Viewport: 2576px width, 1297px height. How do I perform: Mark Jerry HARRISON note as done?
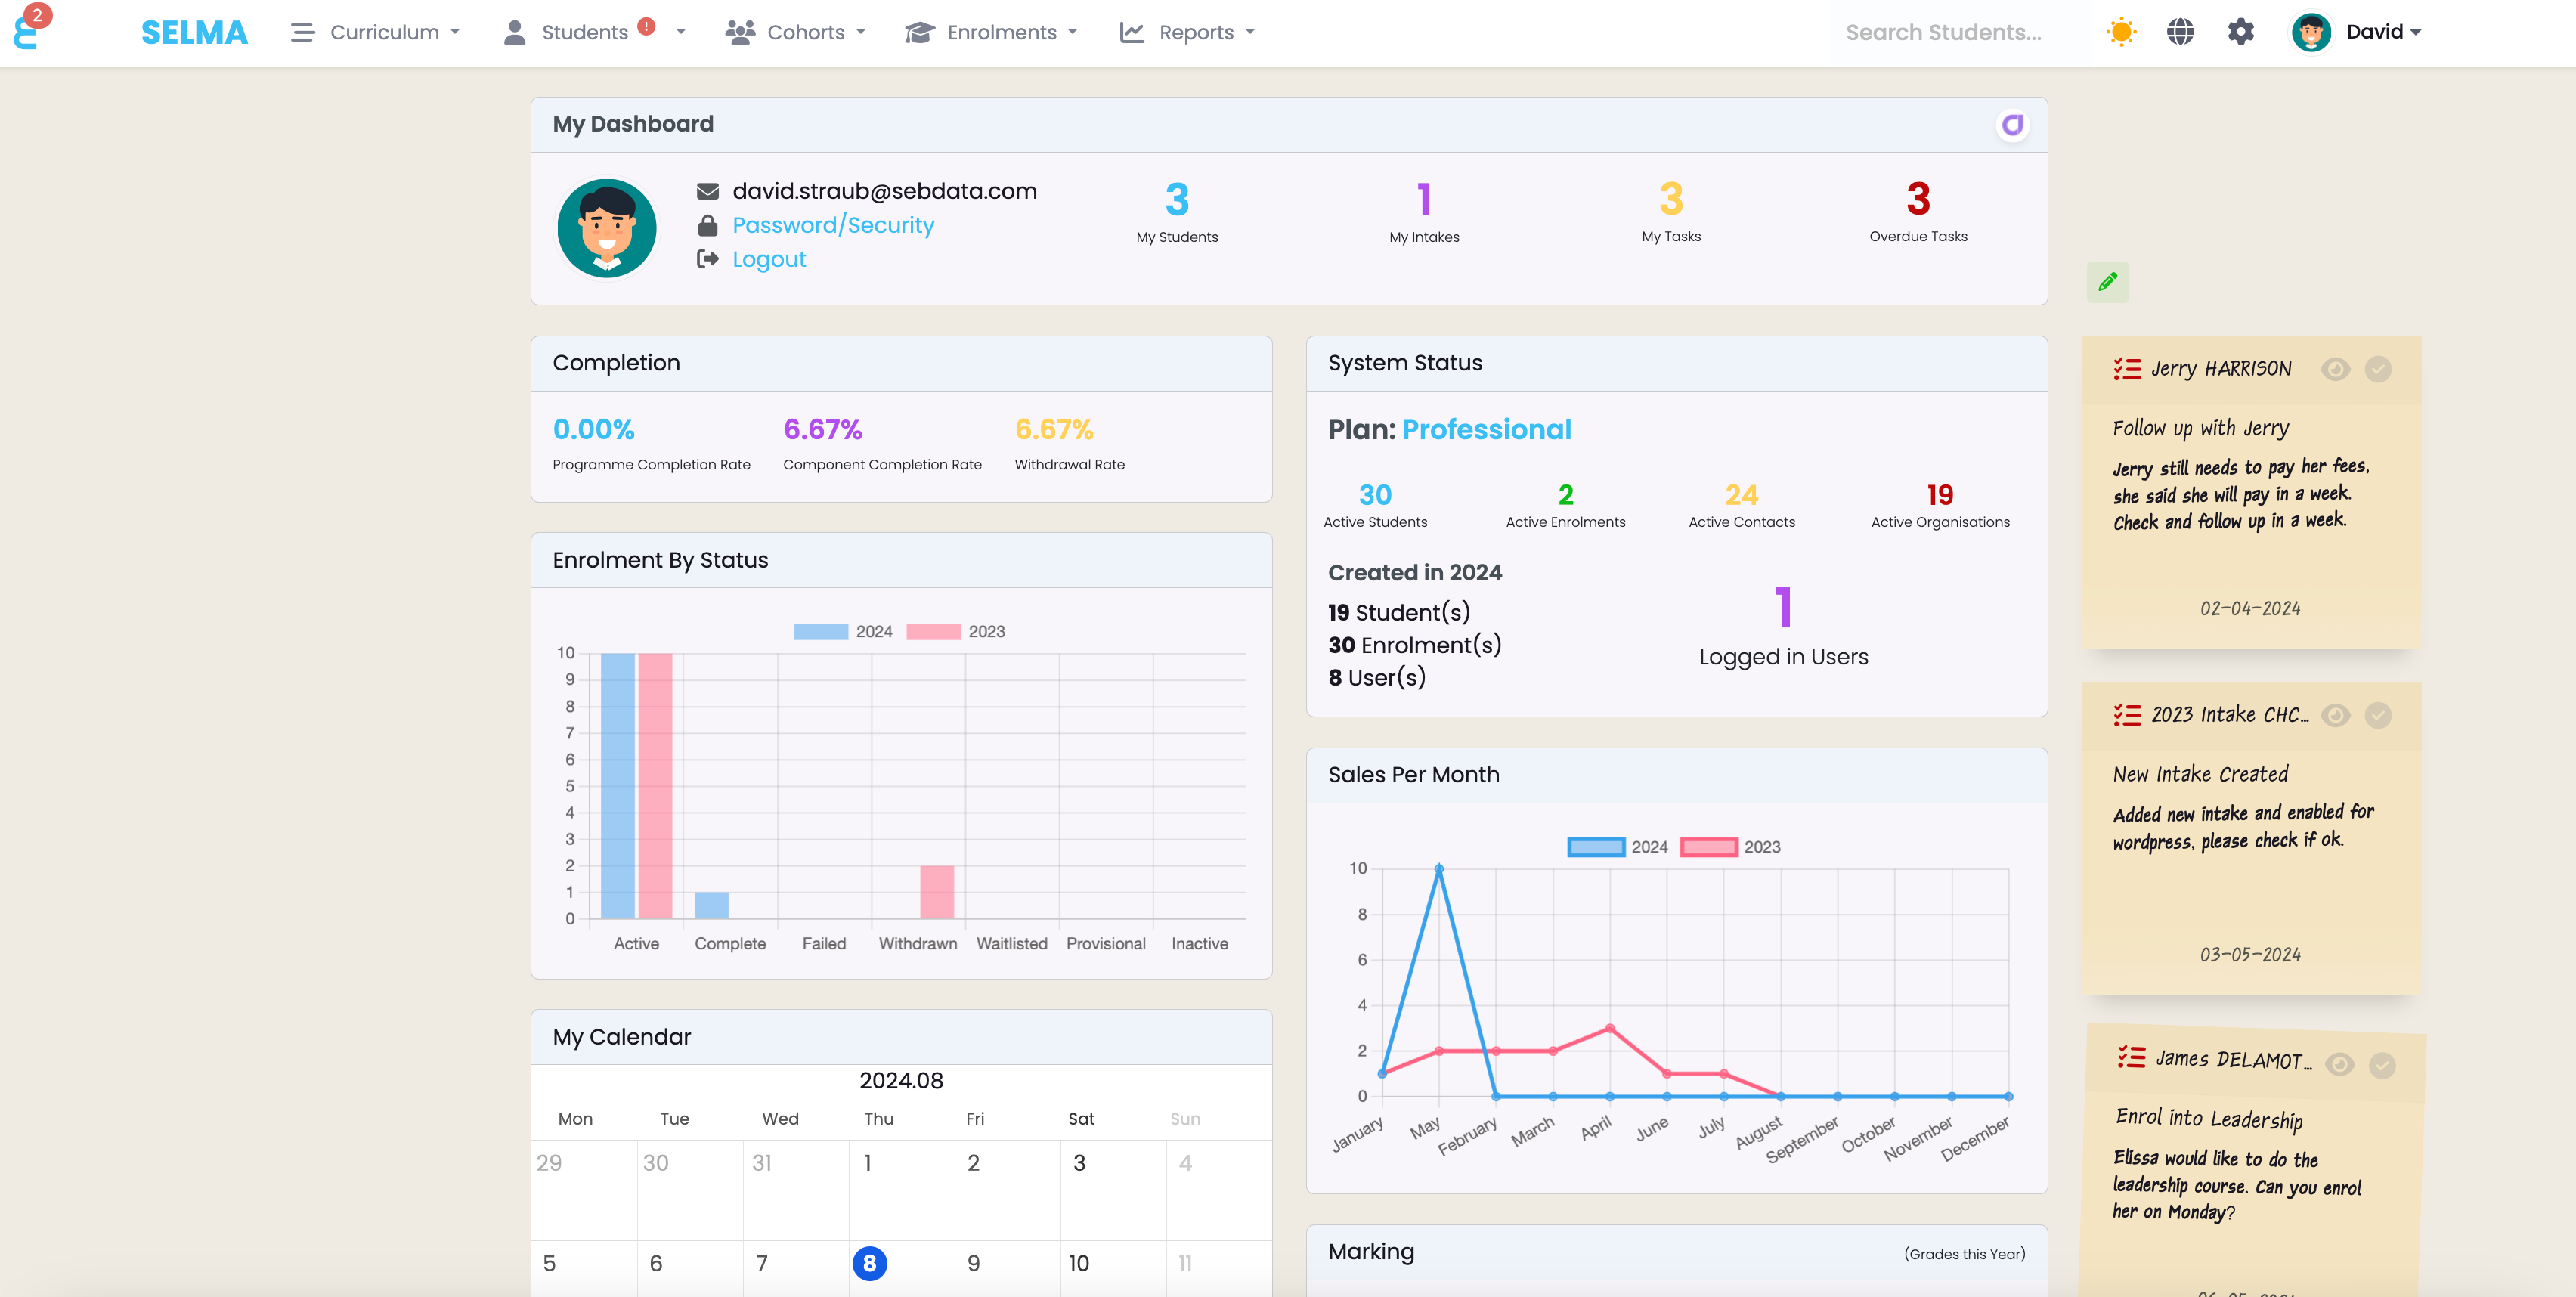[x=2378, y=369]
